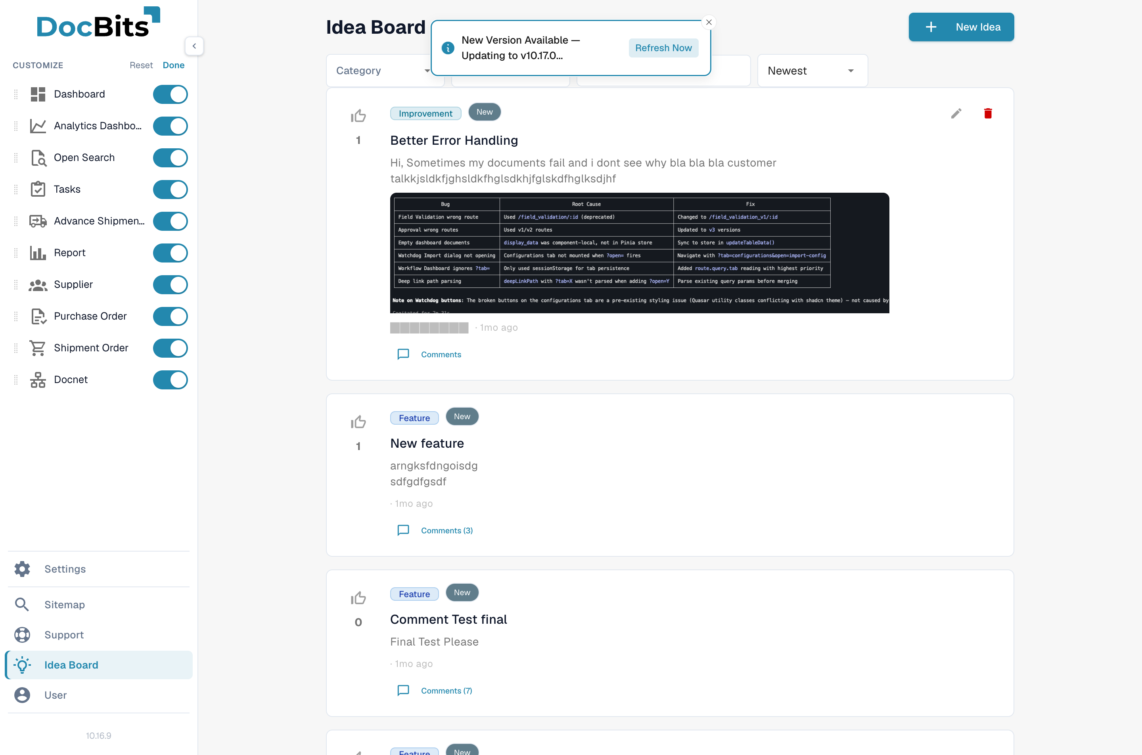Click the New Idea button
Image resolution: width=1142 pixels, height=755 pixels.
pyautogui.click(x=961, y=27)
